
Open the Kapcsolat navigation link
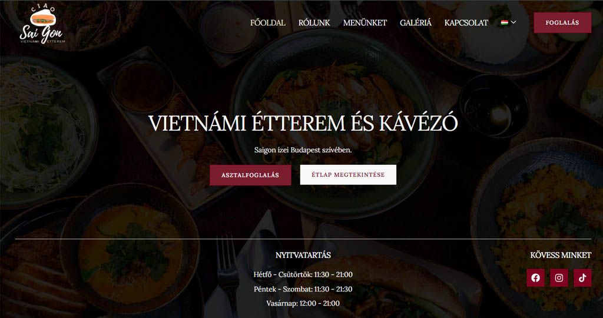pyautogui.click(x=466, y=23)
